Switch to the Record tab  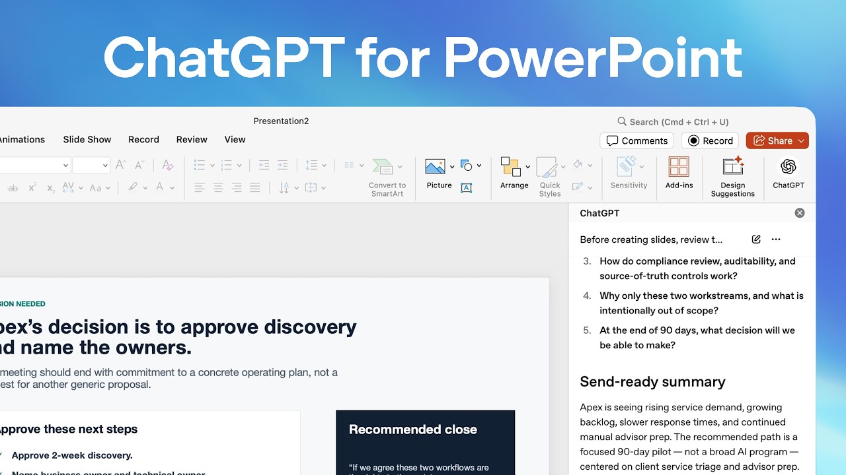pos(143,139)
